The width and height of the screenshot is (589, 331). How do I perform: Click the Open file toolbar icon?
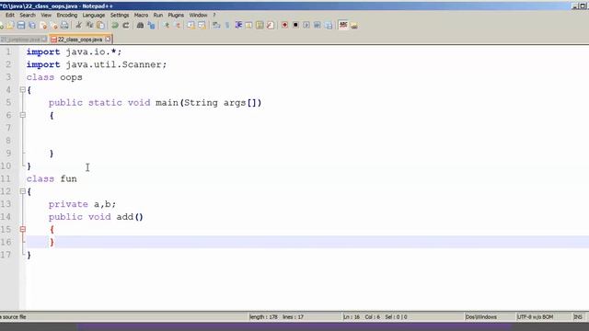tap(10, 25)
